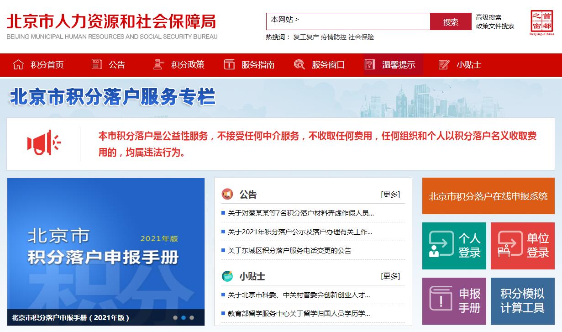
Task: Click the 个人登录 green tile
Action: 454,246
